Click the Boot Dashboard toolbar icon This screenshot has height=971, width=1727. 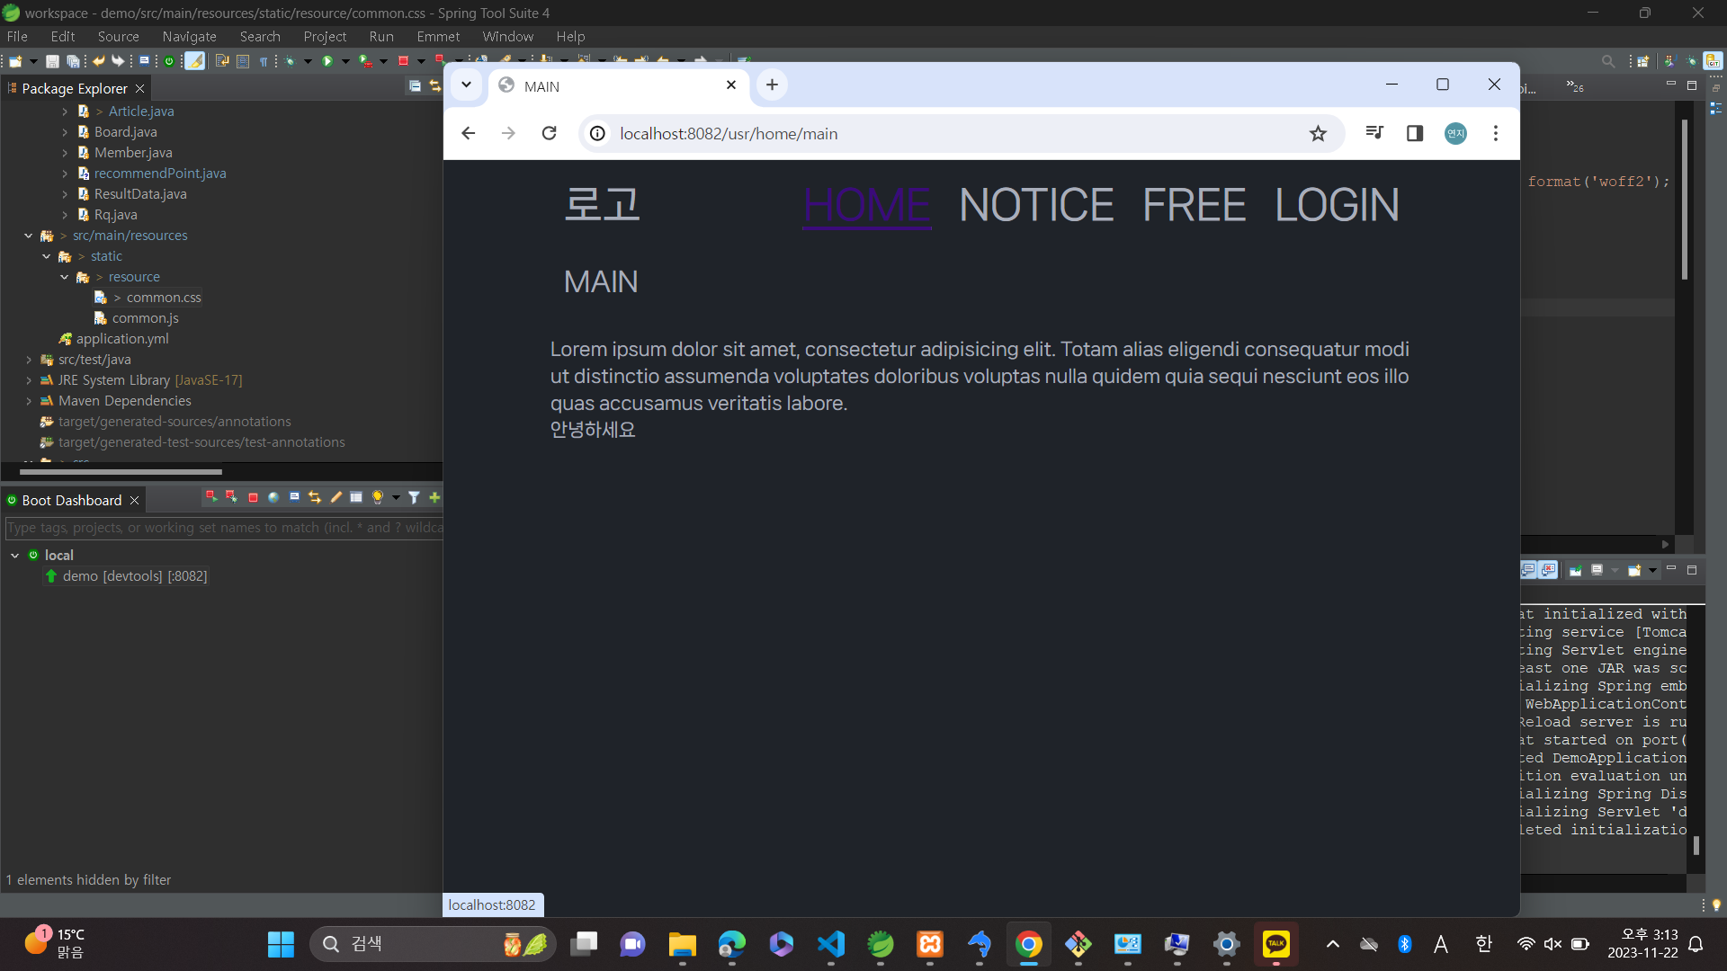point(168,61)
